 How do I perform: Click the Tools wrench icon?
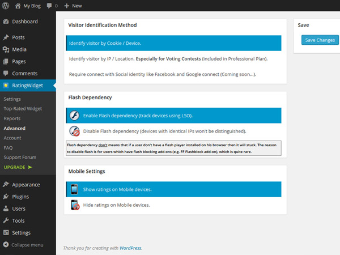pos(6,220)
